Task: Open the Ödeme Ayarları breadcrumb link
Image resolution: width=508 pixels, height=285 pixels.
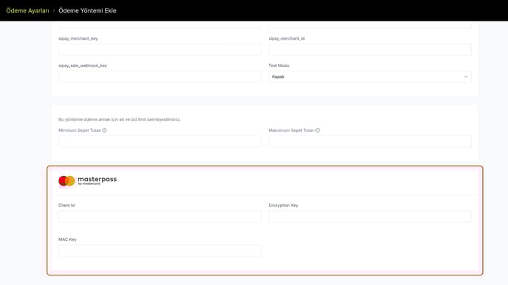Action: pyautogui.click(x=27, y=10)
